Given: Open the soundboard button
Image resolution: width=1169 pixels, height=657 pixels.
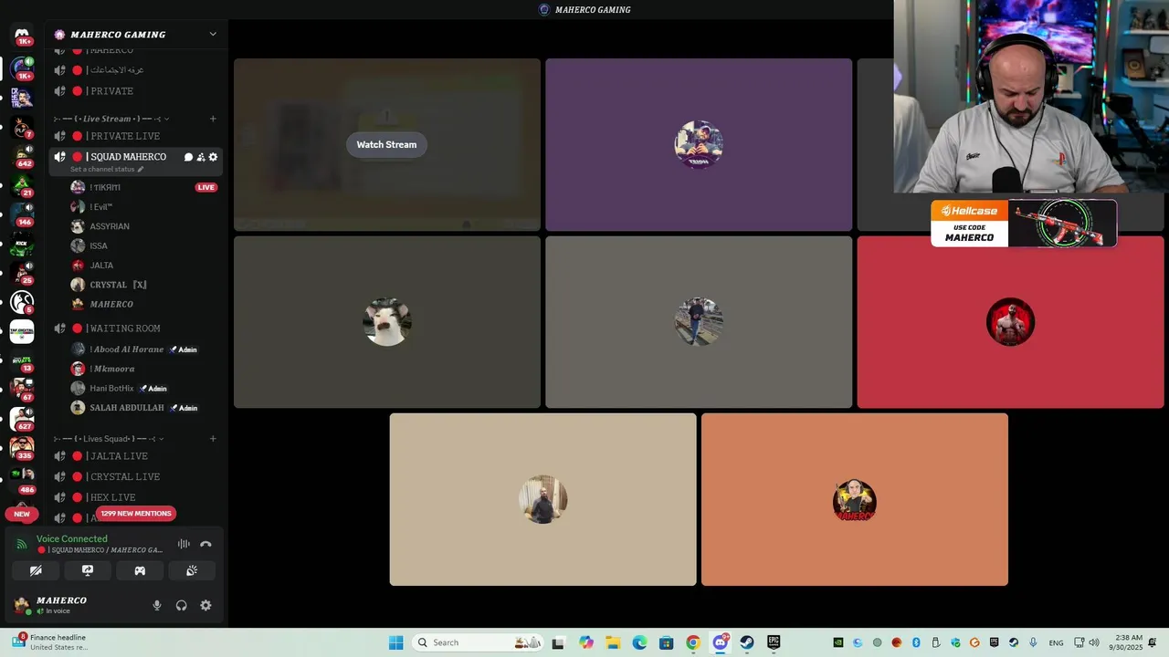Looking at the screenshot, I should click(x=192, y=570).
